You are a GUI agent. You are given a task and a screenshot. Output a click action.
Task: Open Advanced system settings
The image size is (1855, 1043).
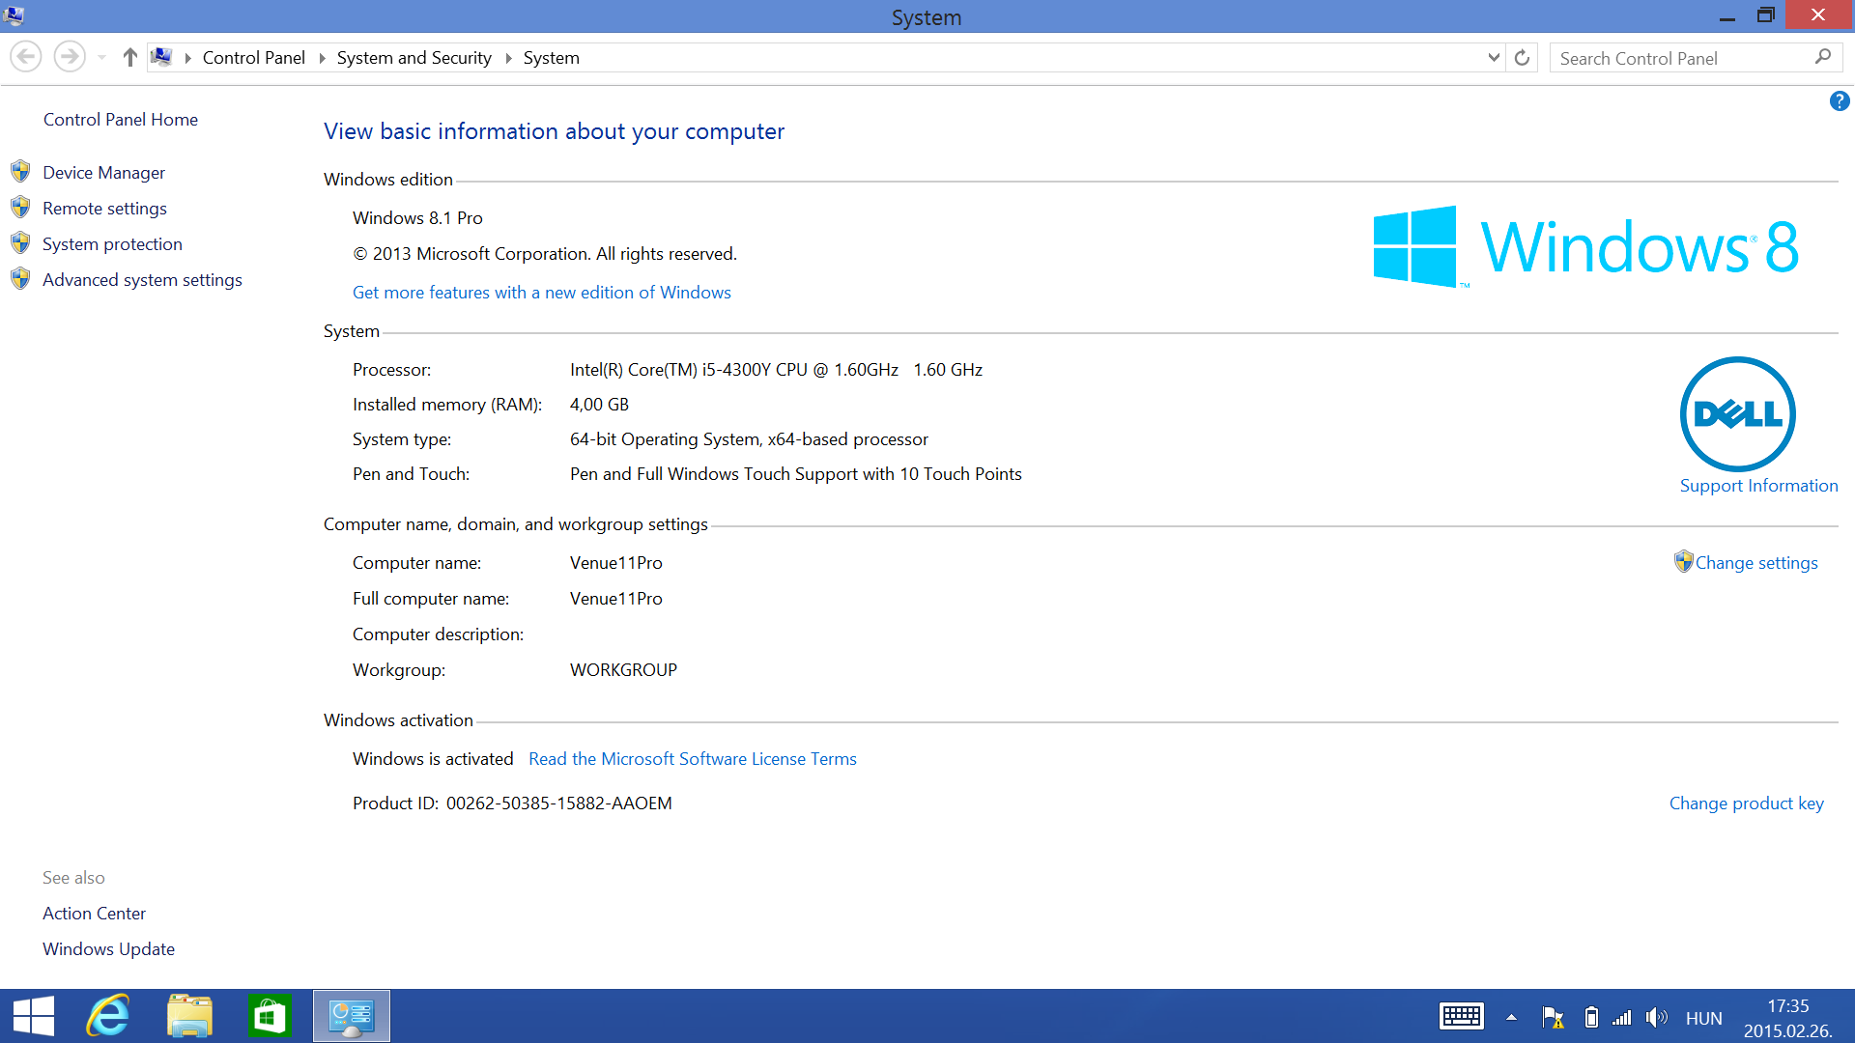coord(142,280)
